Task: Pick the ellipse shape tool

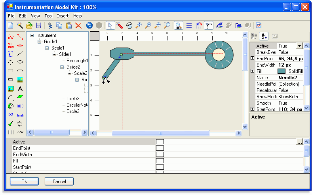Action: click(20, 62)
